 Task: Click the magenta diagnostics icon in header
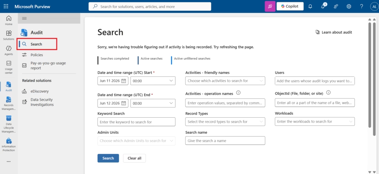270,7
